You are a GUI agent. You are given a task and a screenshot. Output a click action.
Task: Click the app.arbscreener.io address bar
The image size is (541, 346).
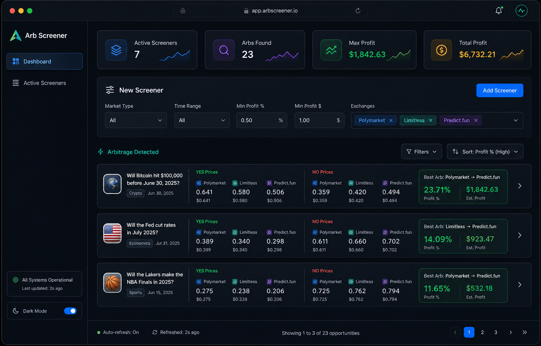(270, 11)
